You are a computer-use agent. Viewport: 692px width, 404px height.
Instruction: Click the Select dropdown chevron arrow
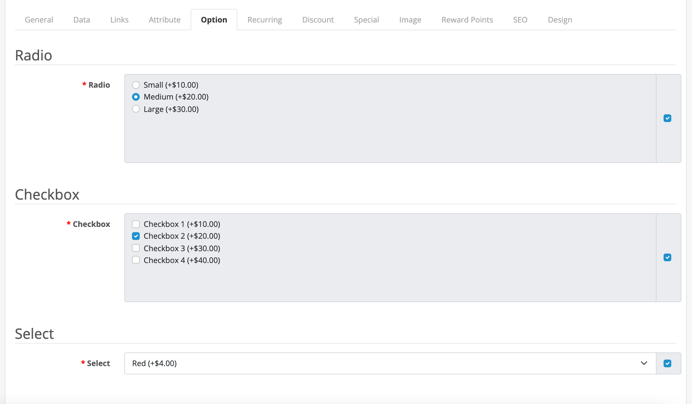644,363
